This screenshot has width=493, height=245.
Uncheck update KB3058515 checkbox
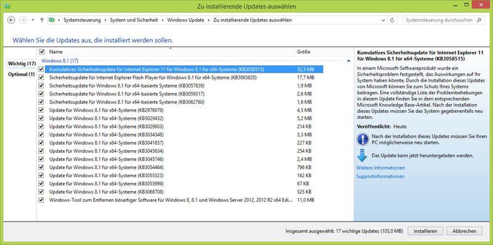click(x=41, y=69)
